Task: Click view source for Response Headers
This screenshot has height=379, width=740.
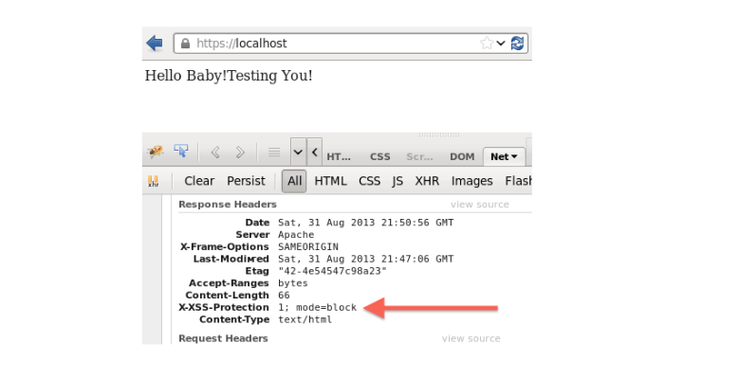Action: click(x=479, y=205)
